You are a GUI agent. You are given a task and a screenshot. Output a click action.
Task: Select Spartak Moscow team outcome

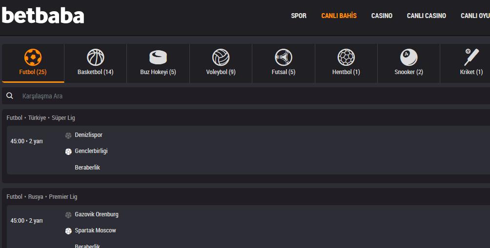[x=95, y=230]
